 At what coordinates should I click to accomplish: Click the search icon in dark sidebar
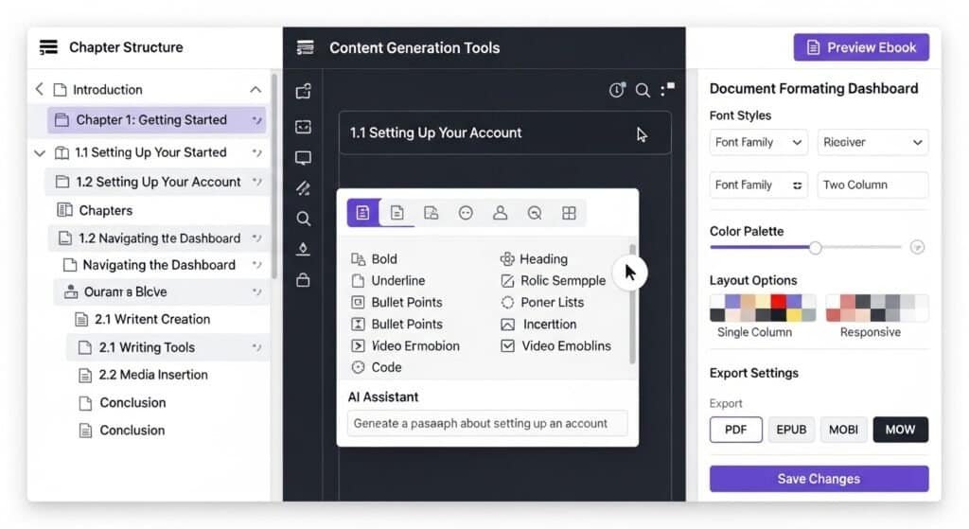[x=303, y=219]
